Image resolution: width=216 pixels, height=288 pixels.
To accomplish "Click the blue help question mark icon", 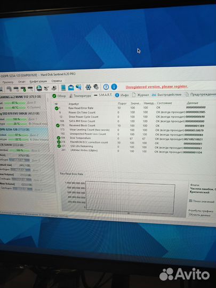I will point(106,87).
